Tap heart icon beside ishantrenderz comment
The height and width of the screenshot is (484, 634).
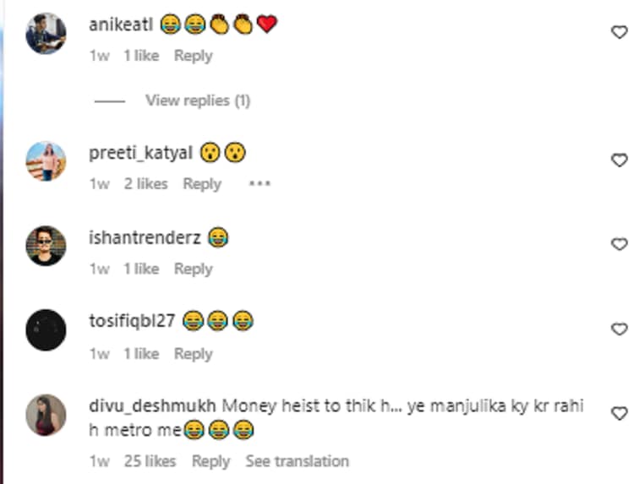click(619, 244)
